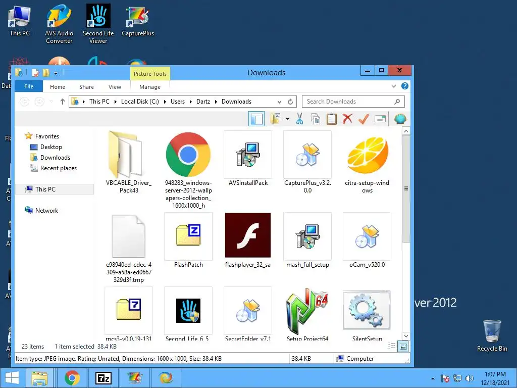Open the address bar history dropdown
Viewport: 517px width, 388px height.
279,102
